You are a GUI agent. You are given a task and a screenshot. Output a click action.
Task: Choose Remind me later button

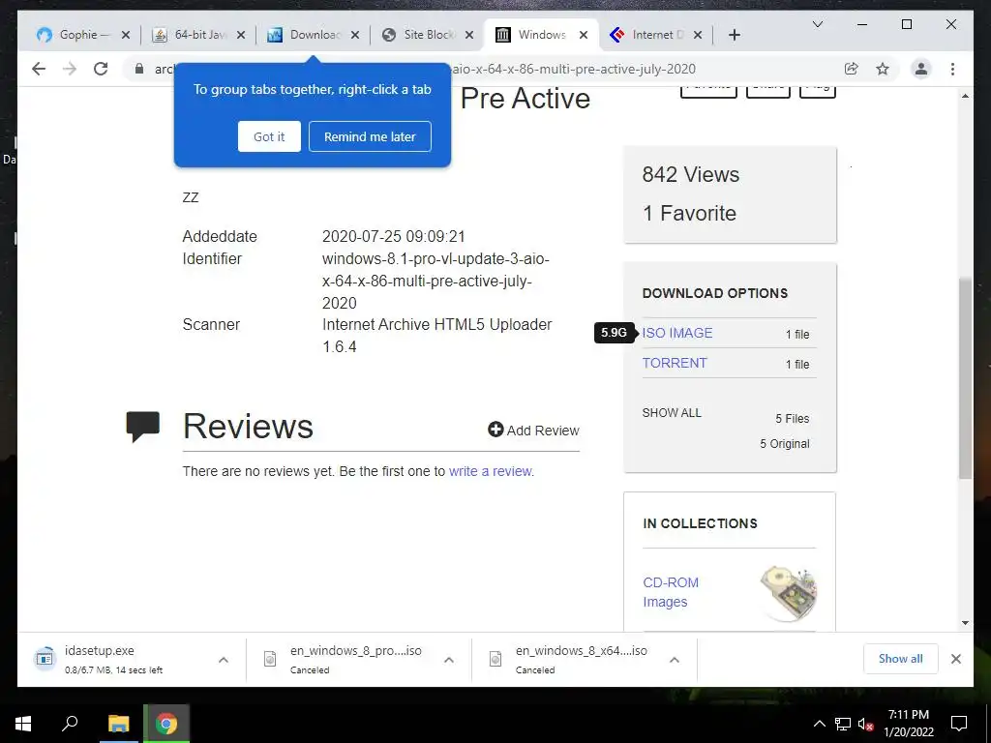tap(370, 136)
